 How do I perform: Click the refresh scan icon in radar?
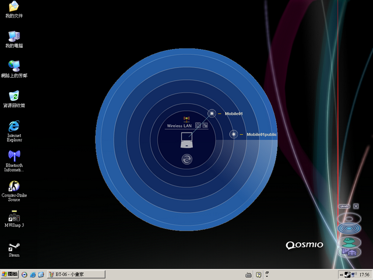pyautogui.click(x=186, y=159)
